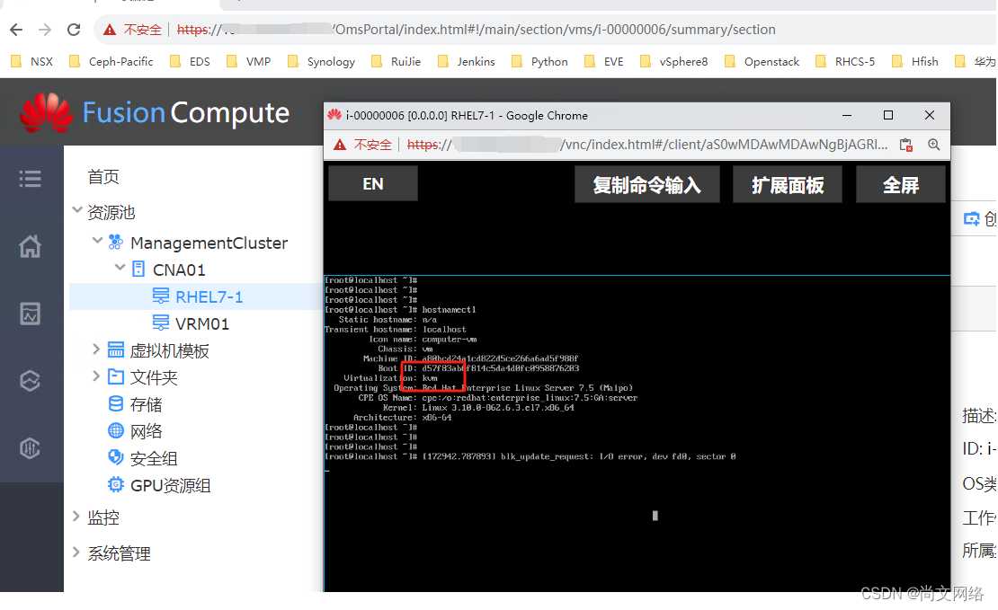Open the Python bookmark
Viewport: 998px width, 610px height.
pyautogui.click(x=539, y=62)
